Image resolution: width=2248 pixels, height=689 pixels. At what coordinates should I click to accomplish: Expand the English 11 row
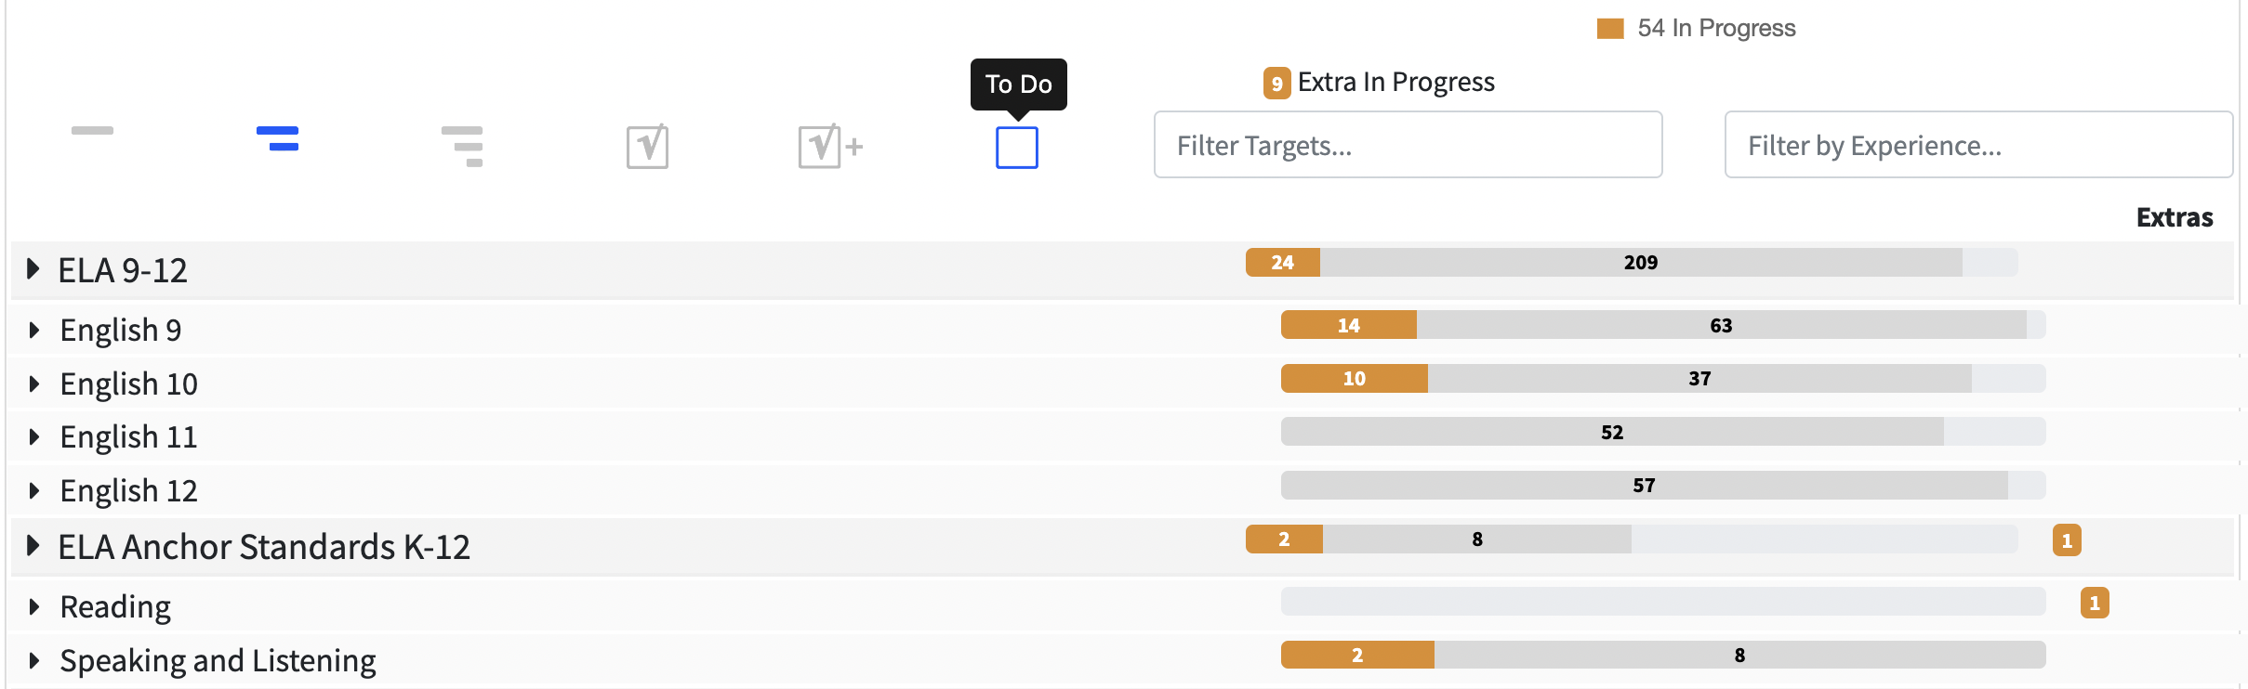pos(34,436)
